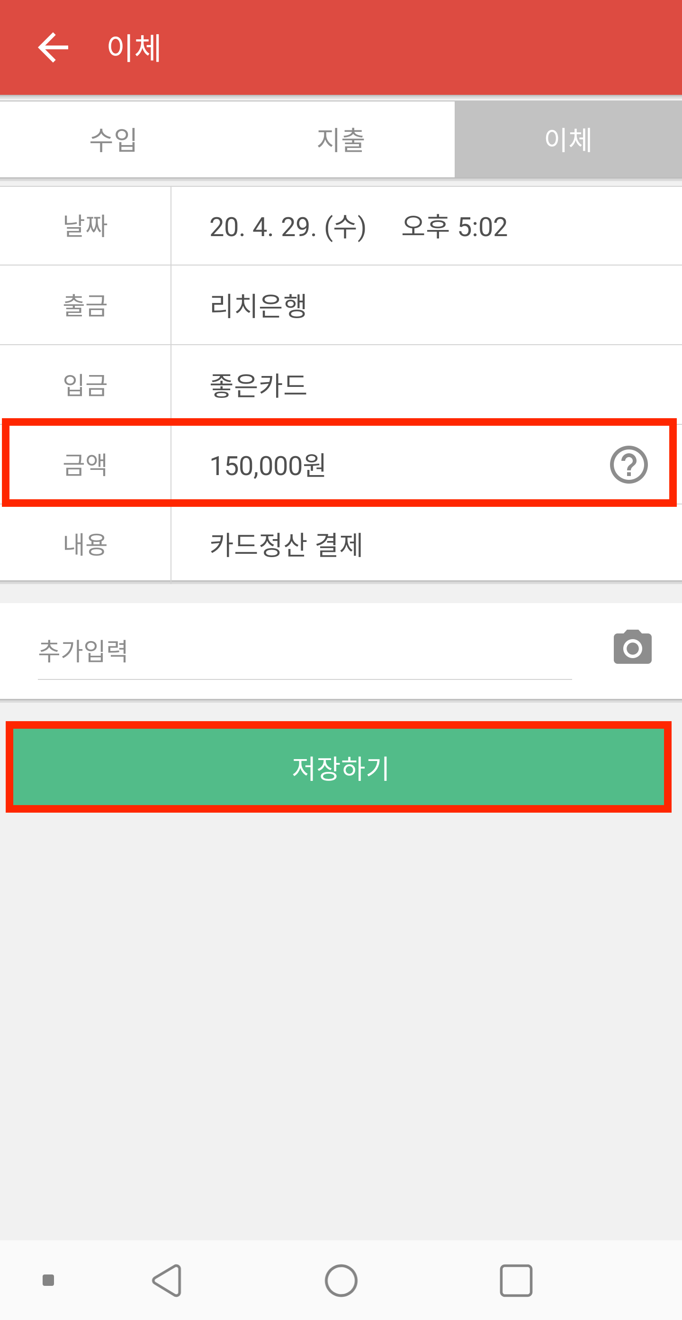The height and width of the screenshot is (1320, 682).
Task: Change the time 오후 5:02
Action: point(454,227)
